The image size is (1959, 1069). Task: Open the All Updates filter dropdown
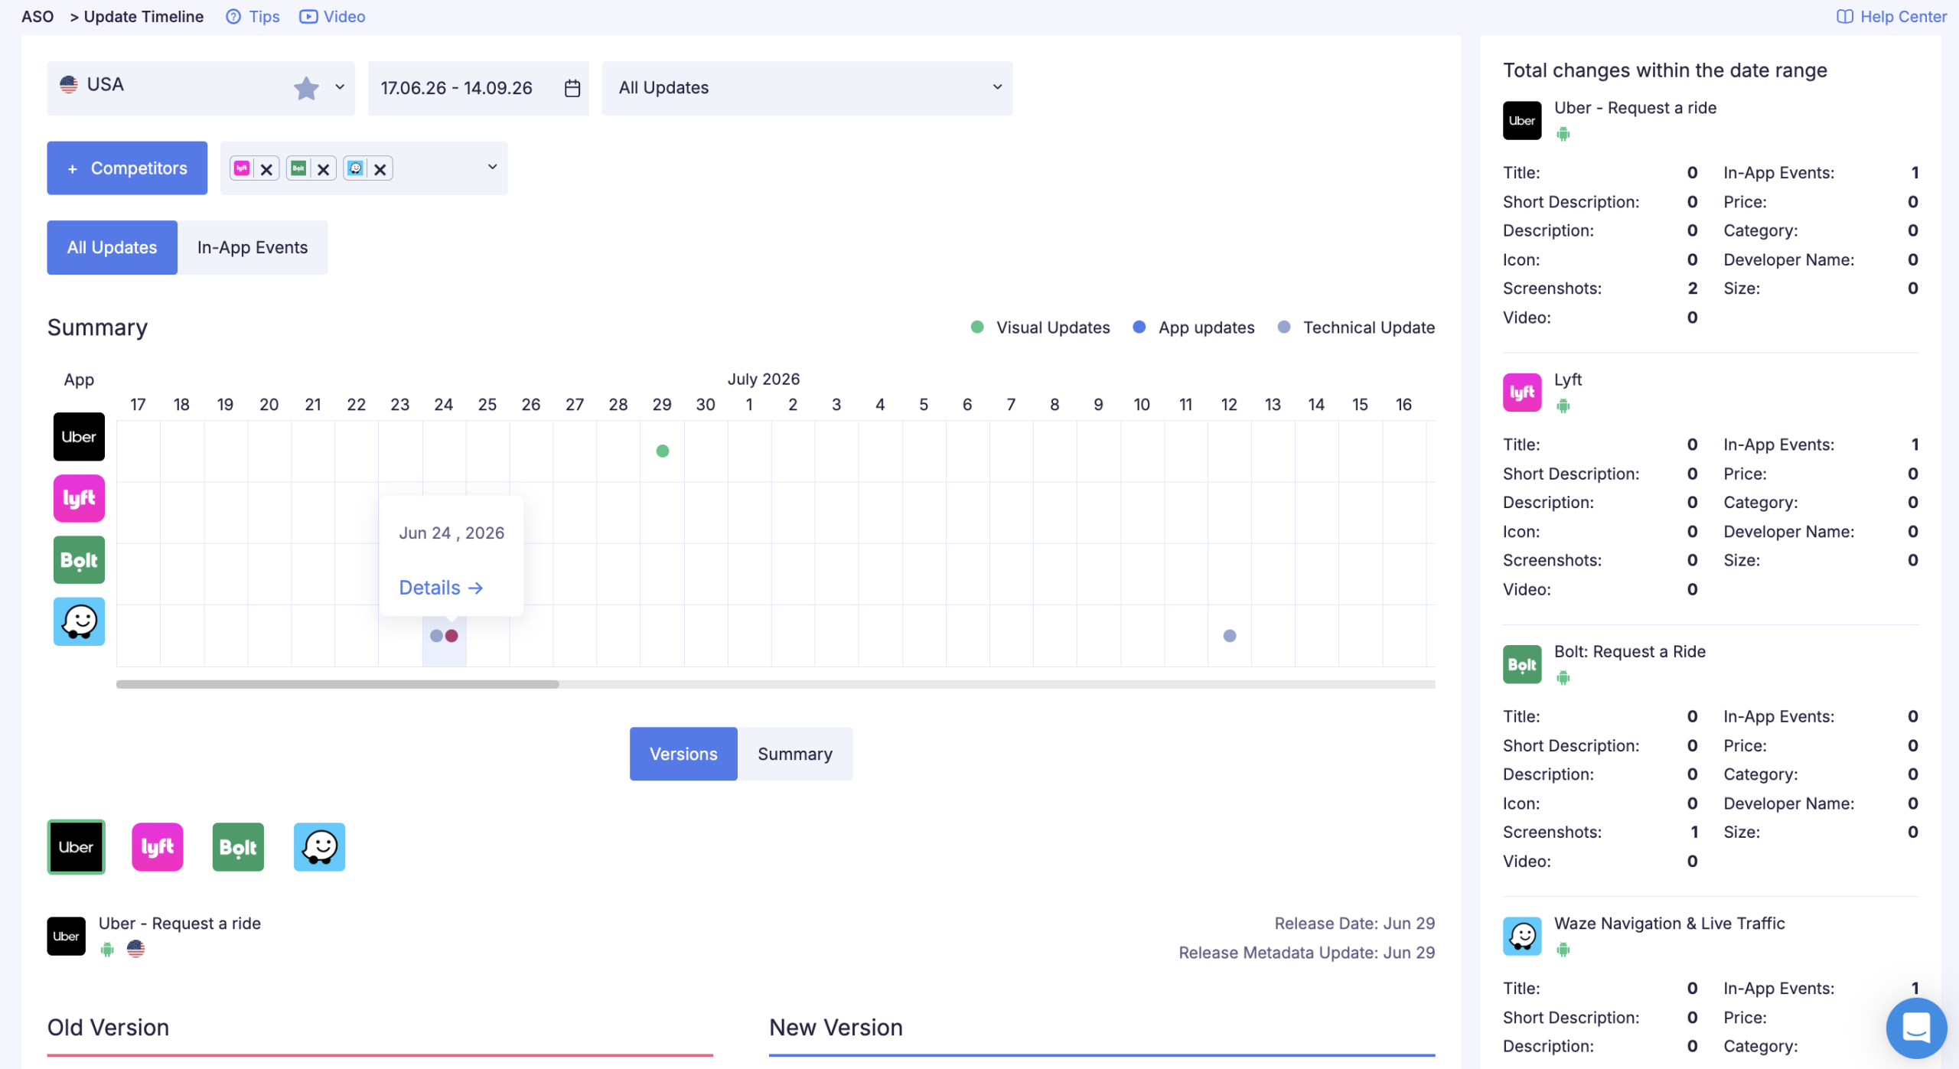[807, 88]
